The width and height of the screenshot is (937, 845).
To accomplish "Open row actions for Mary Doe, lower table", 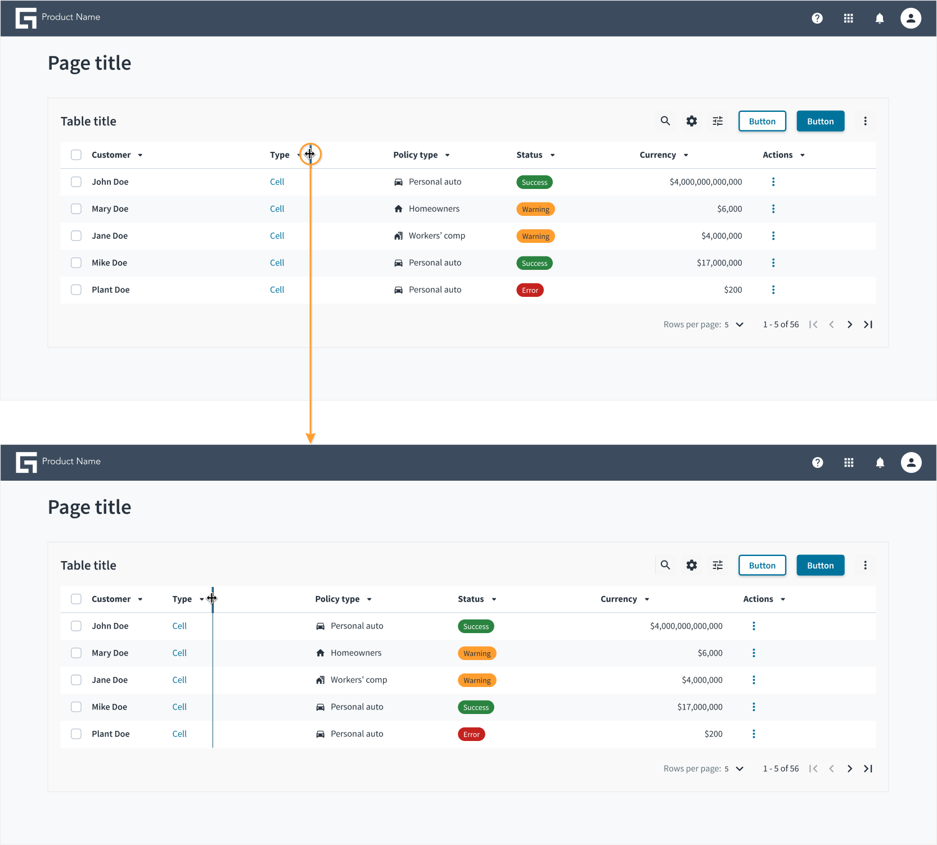I will pos(754,653).
